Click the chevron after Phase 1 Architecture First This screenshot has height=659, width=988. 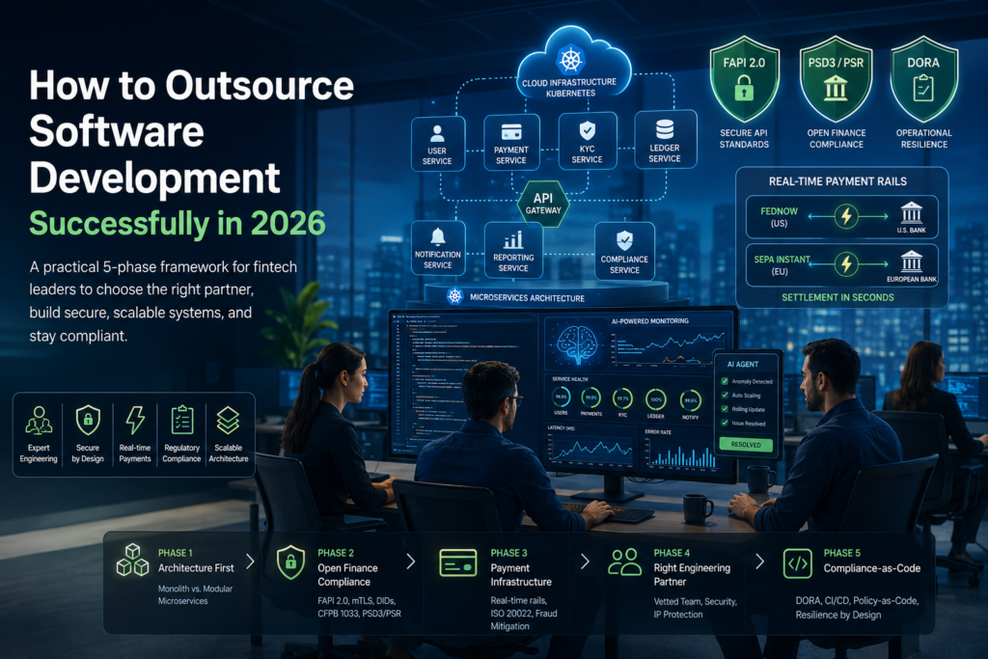coord(250,562)
